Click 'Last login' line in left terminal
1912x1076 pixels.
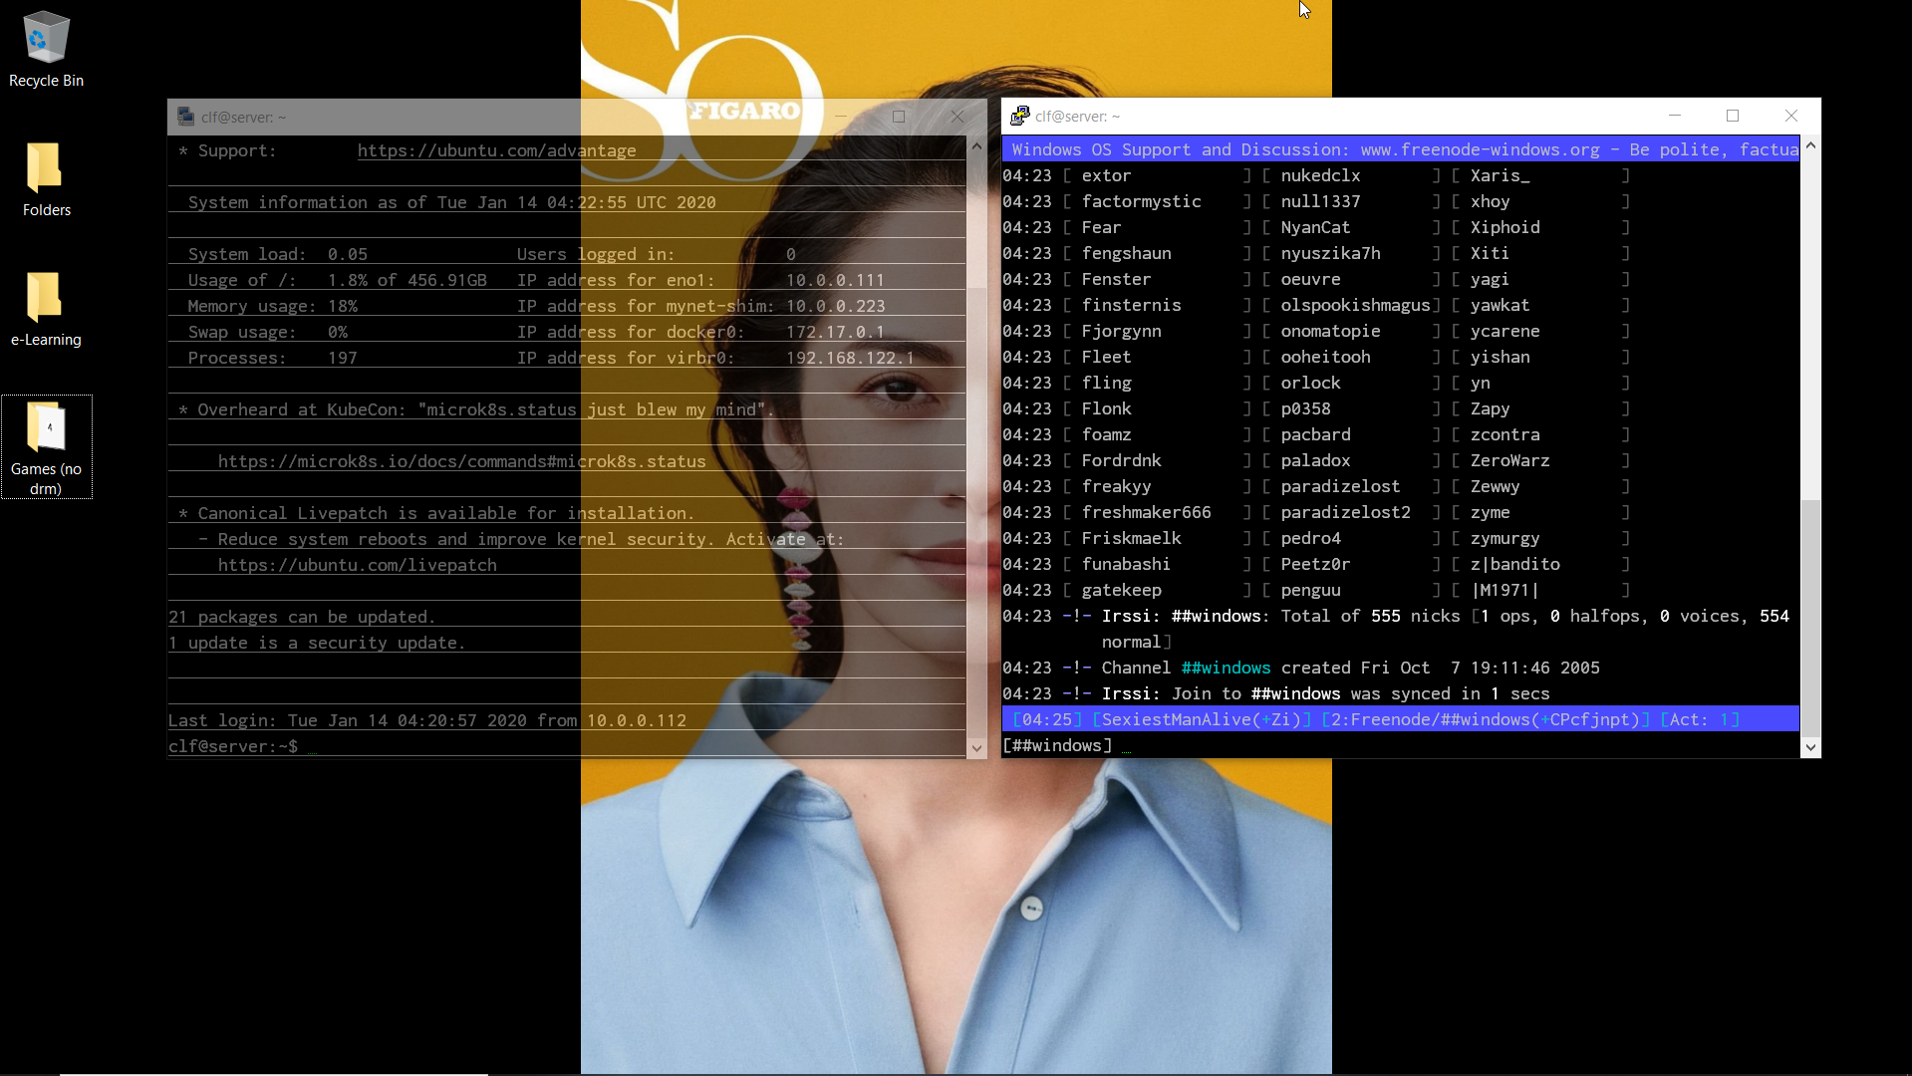pos(427,720)
